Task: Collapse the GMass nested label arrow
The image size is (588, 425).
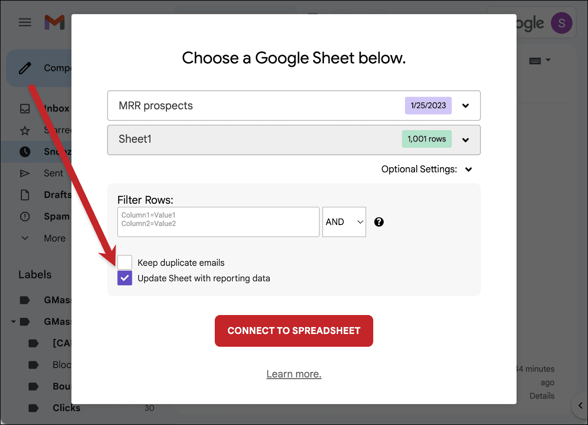Action: click(x=13, y=322)
